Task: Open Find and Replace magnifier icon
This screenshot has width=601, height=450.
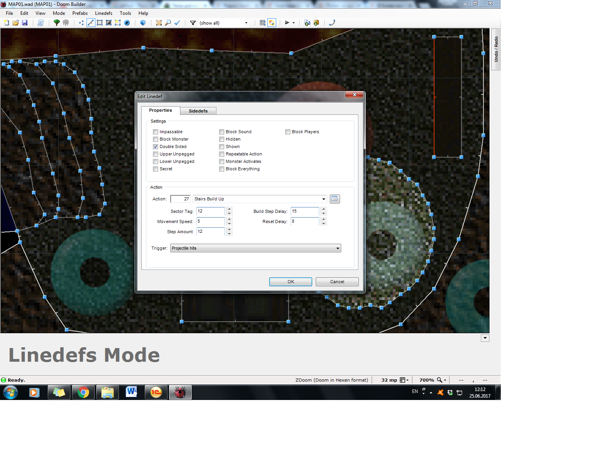Action: tap(168, 23)
